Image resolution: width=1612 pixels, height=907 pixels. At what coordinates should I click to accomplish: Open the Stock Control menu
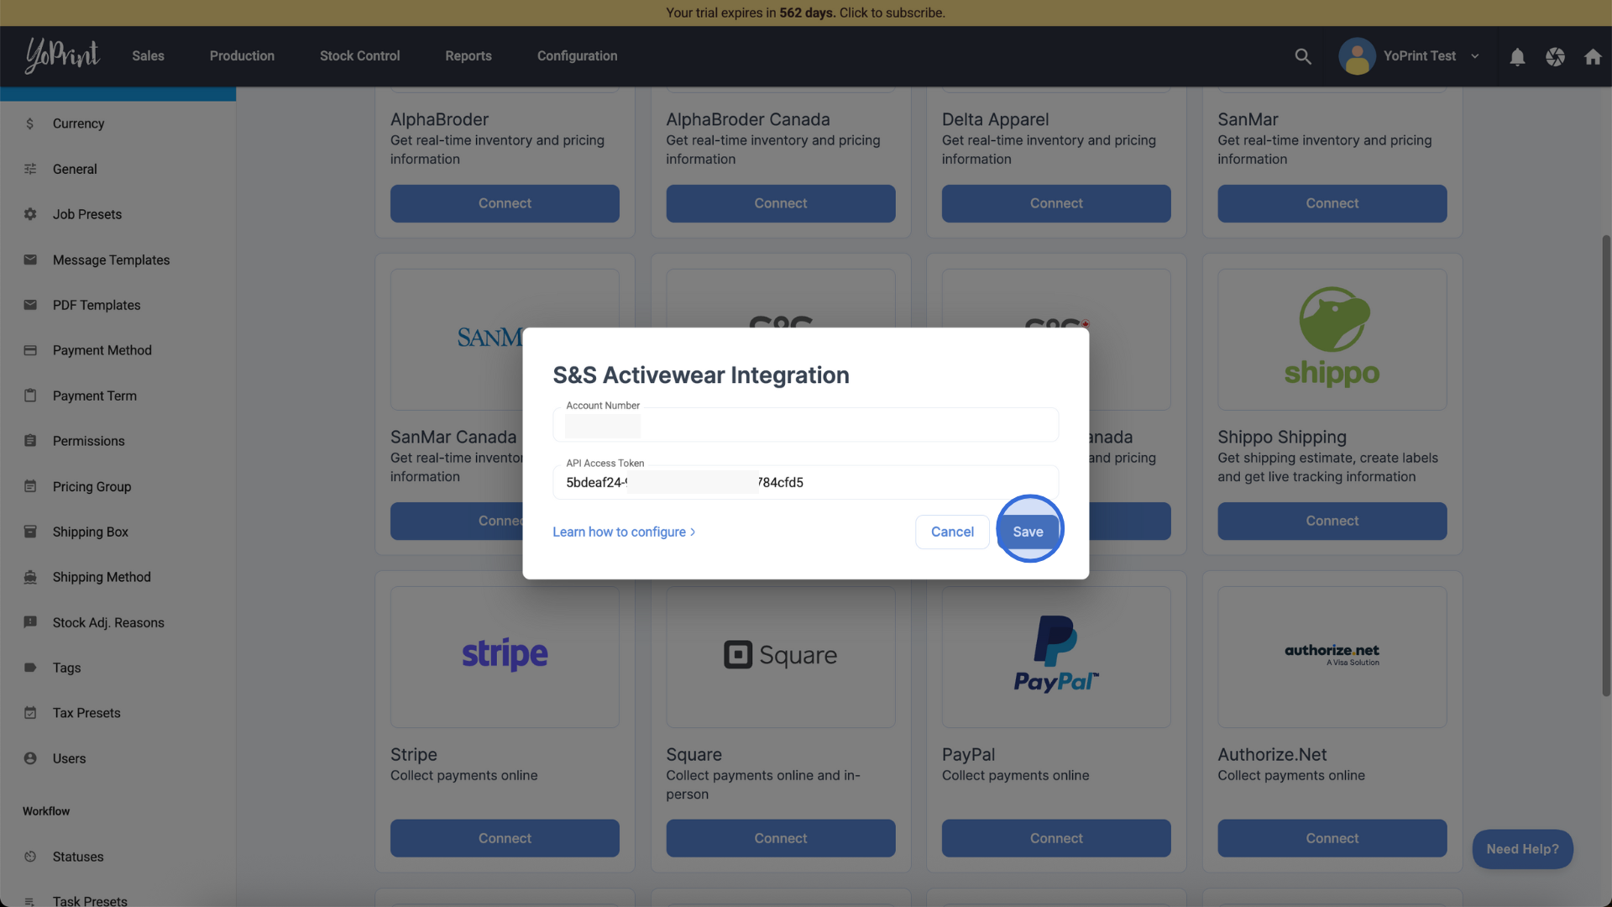click(x=359, y=56)
